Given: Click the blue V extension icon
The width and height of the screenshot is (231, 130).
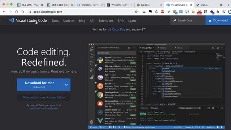Looking at the screenshot, I should (169, 12).
